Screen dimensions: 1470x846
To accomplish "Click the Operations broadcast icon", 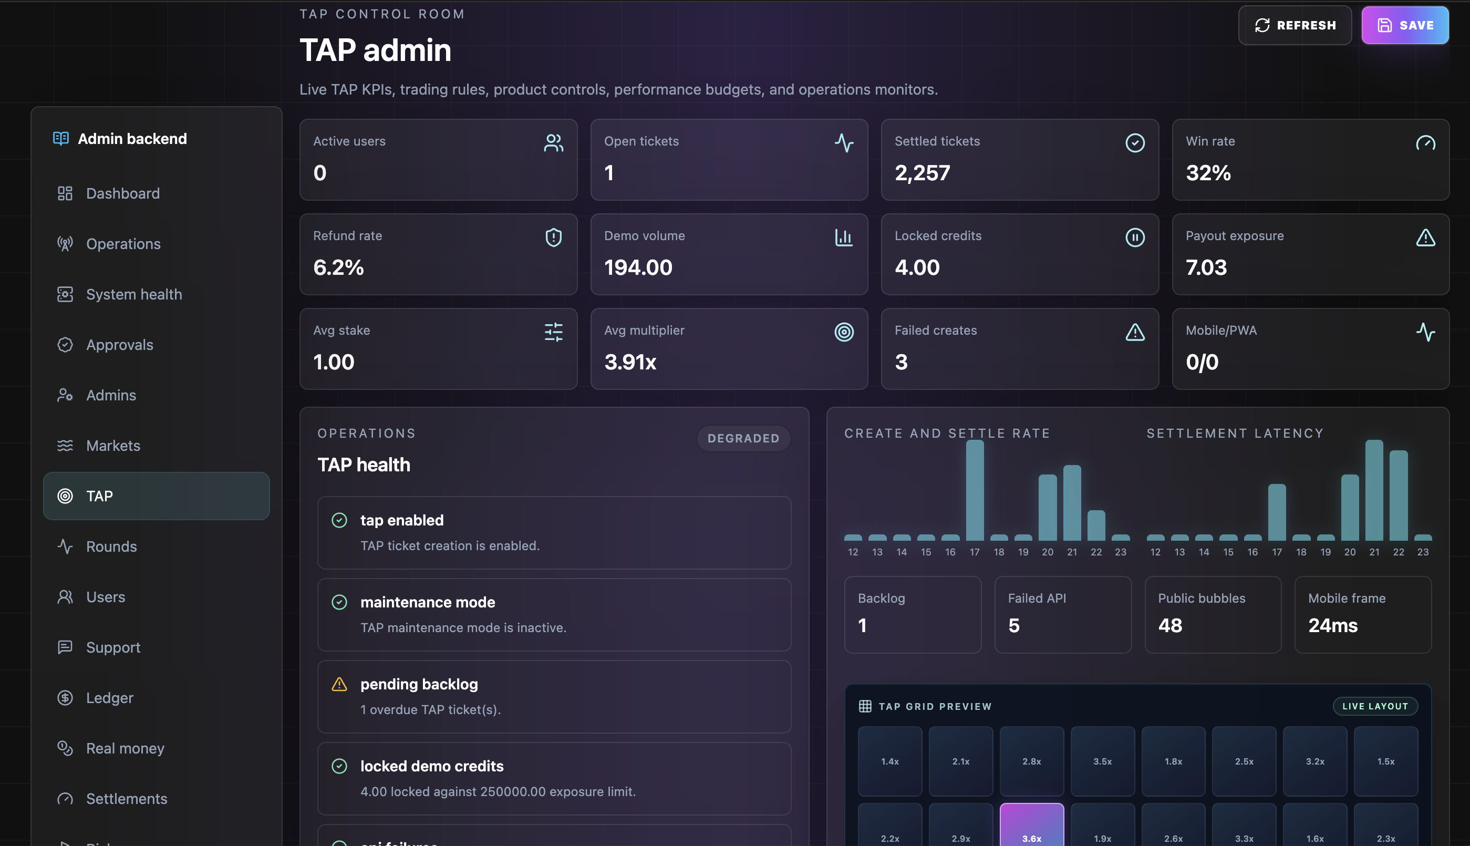I will click(65, 244).
